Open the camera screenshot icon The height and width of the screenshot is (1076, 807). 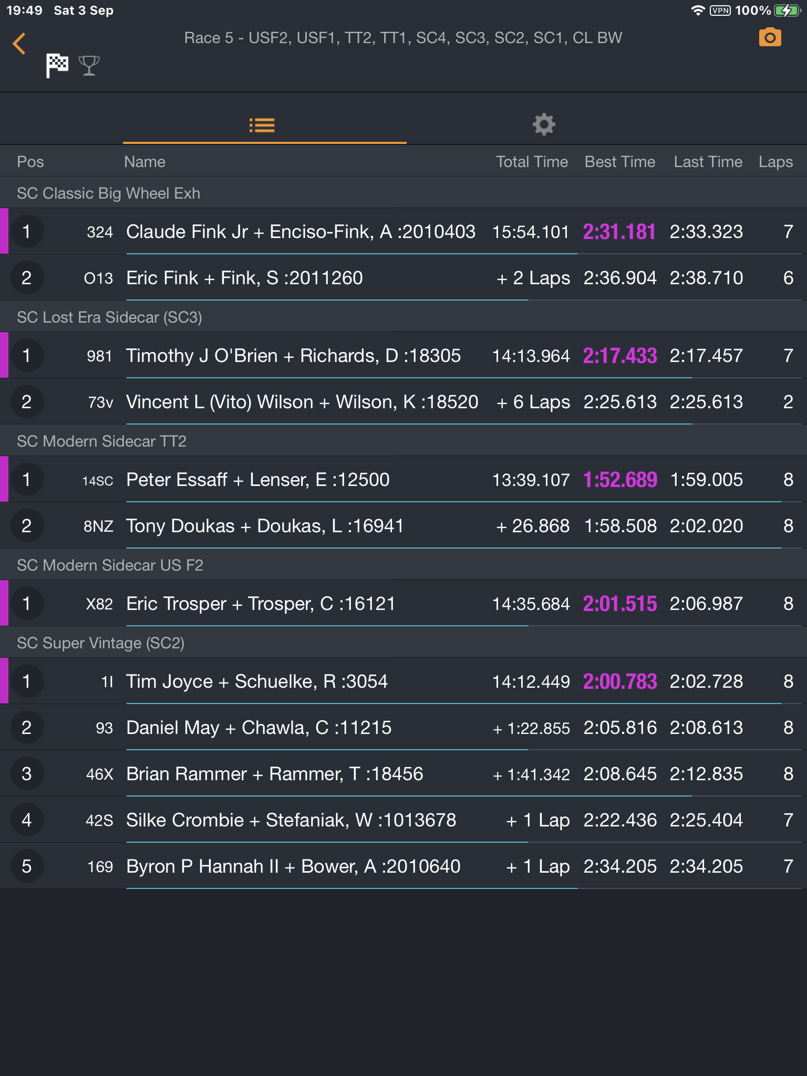click(x=770, y=38)
